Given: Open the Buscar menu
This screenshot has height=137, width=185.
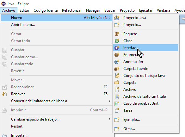Looking at the screenshot, I should [x=110, y=10].
